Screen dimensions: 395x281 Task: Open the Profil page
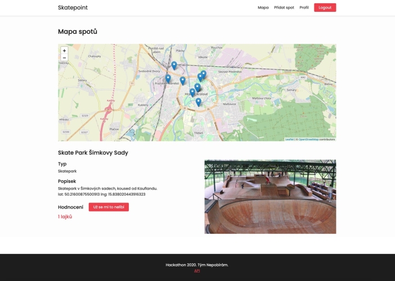click(x=304, y=8)
